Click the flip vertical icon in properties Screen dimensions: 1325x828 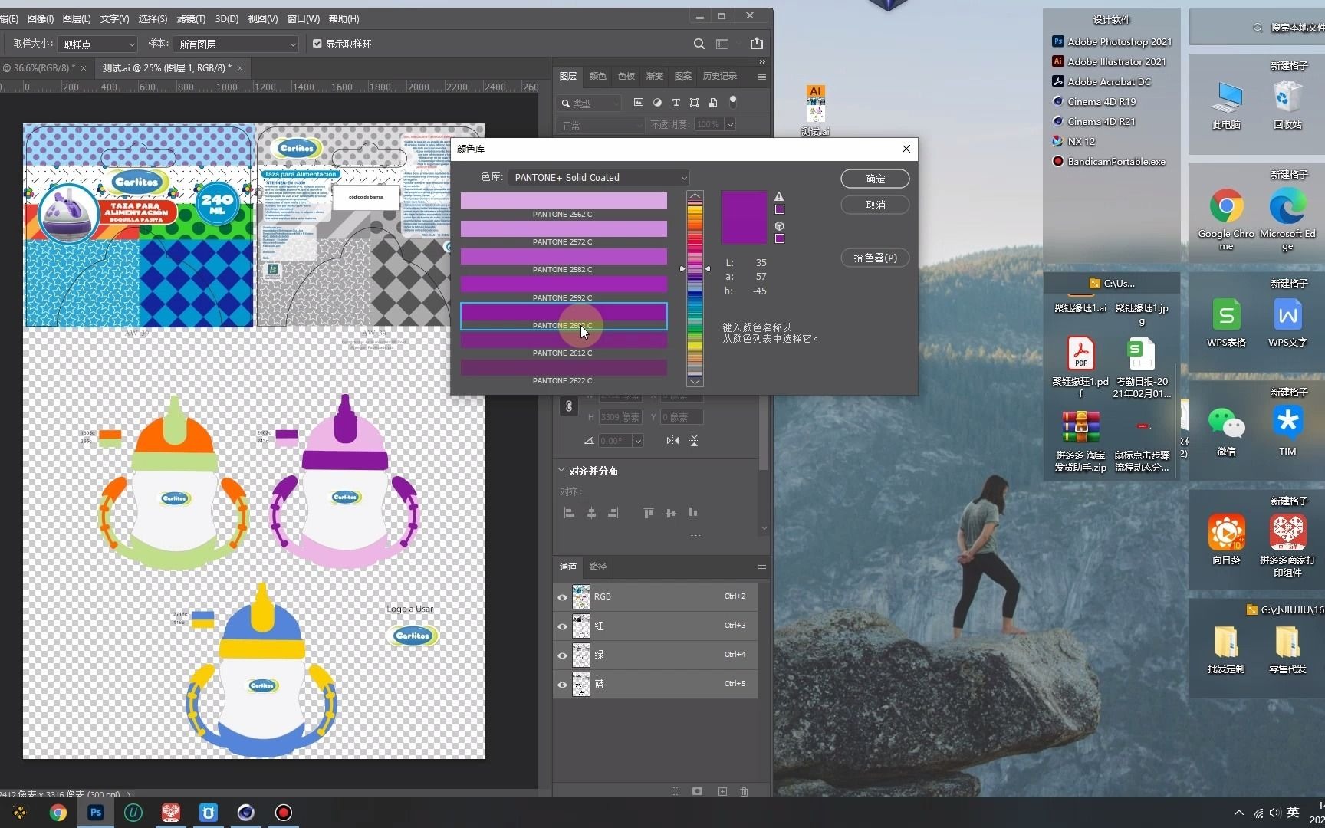(x=694, y=440)
